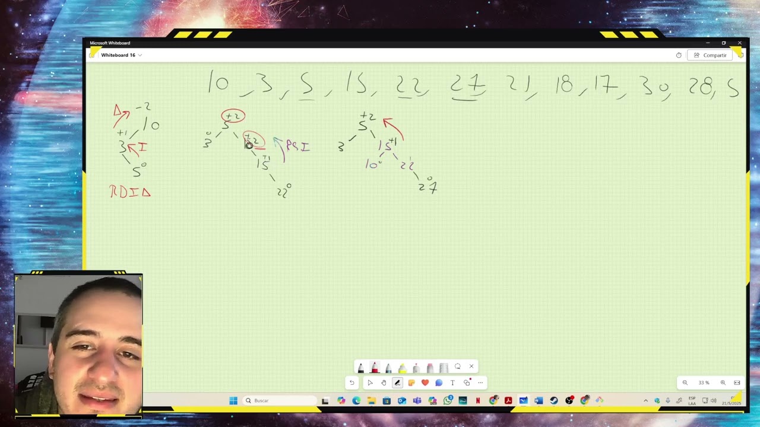Open the reactions heart menu
This screenshot has width=760, height=427.
pyautogui.click(x=425, y=383)
